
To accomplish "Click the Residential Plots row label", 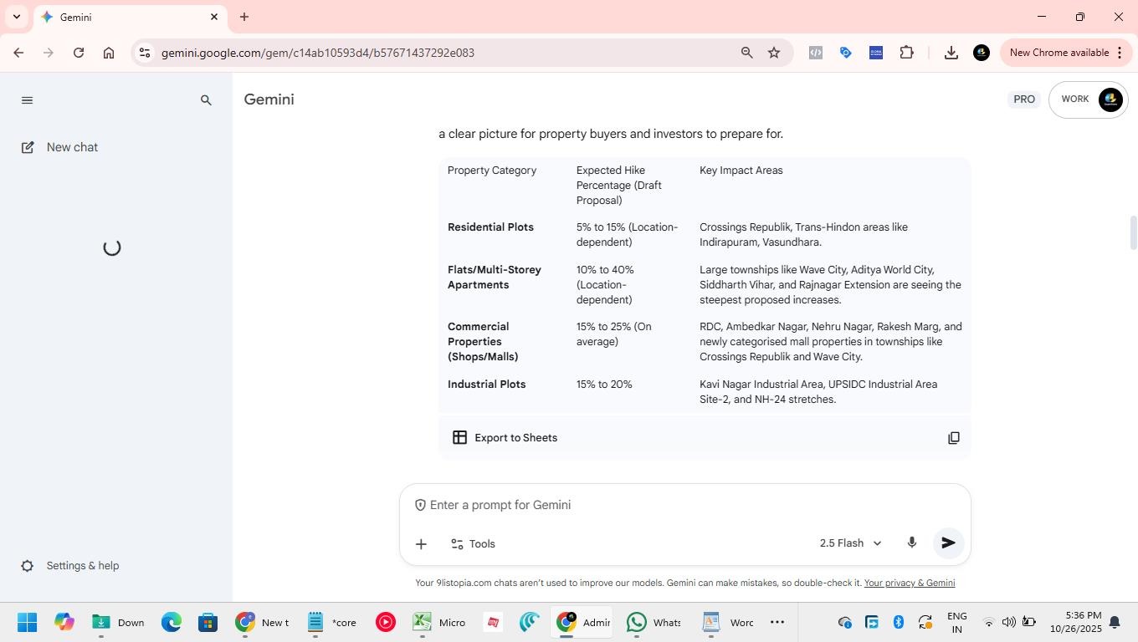I will (x=490, y=227).
